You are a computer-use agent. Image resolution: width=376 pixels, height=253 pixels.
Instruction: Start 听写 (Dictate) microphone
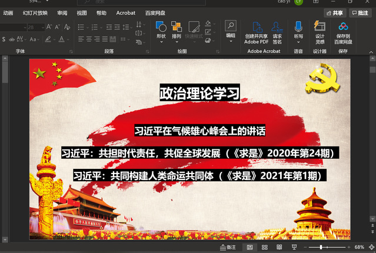point(298,29)
